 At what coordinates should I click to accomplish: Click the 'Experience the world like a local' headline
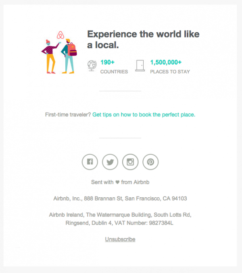[x=143, y=39]
